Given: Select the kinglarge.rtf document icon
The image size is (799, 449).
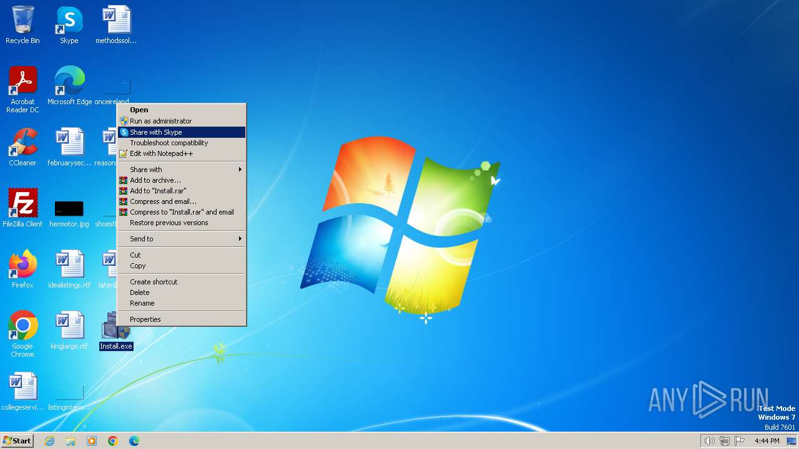Looking at the screenshot, I should click(x=69, y=331).
